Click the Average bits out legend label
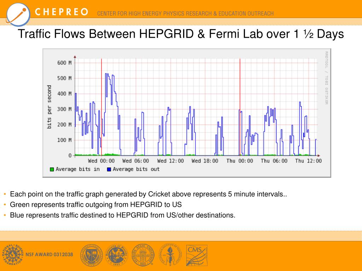Screen dimensions: 362x271 click(x=136, y=169)
